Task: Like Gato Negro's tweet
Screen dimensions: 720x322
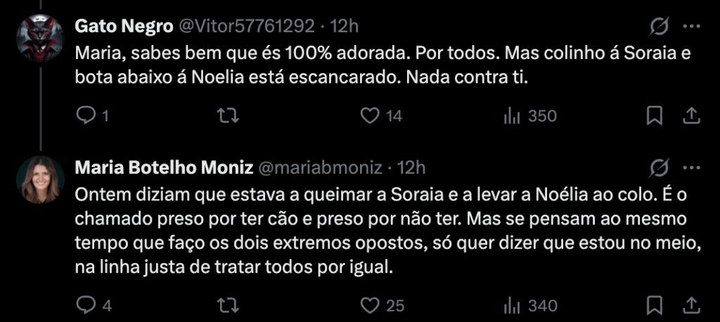Action: coord(370,116)
